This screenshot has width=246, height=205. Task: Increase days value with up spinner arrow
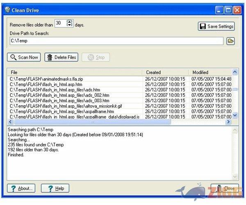[x=69, y=23]
